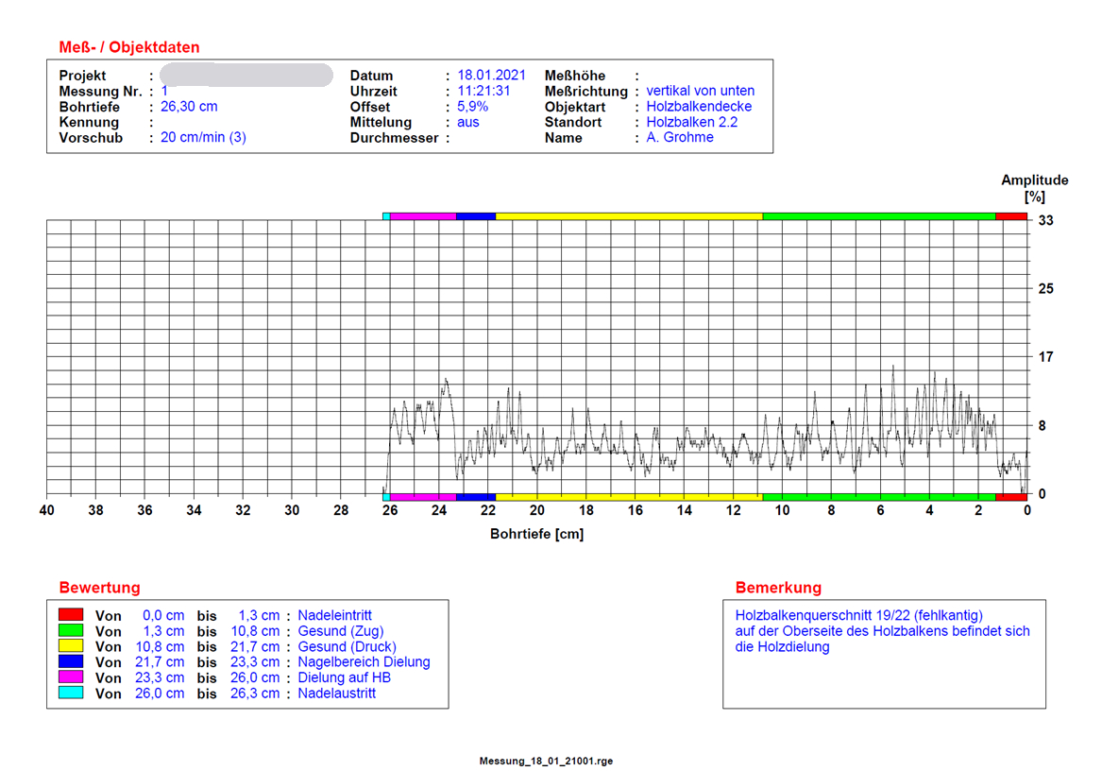Click the Offset value 5,9%
1102x771 pixels.
click(472, 107)
